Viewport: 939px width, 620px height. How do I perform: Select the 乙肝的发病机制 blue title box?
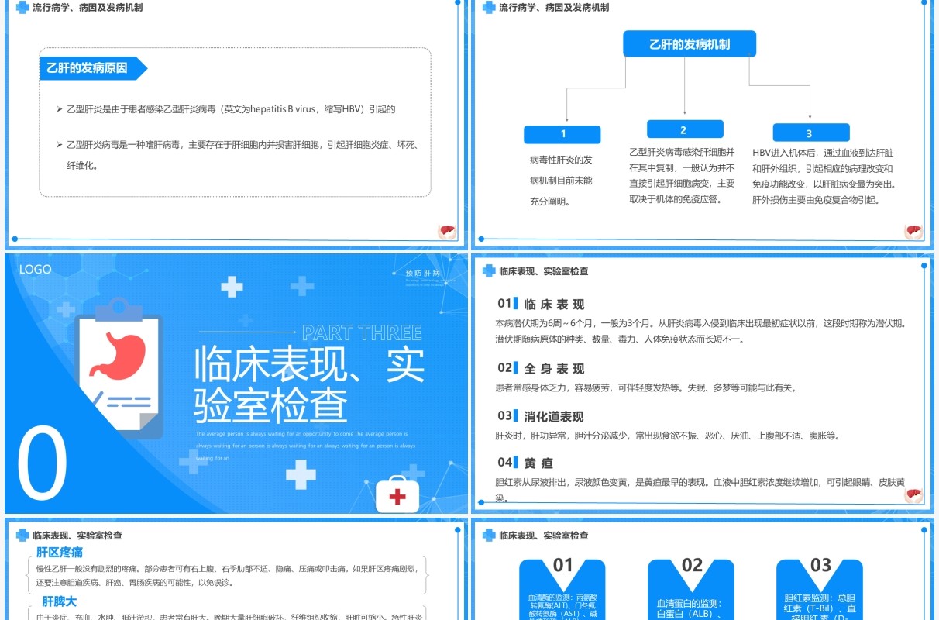(690, 44)
